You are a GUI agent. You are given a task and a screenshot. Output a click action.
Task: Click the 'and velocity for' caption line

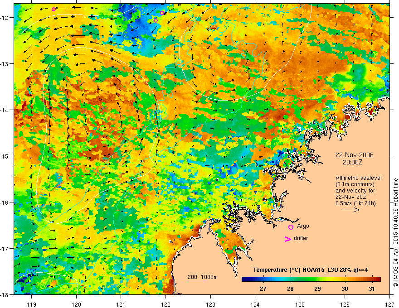355,191
